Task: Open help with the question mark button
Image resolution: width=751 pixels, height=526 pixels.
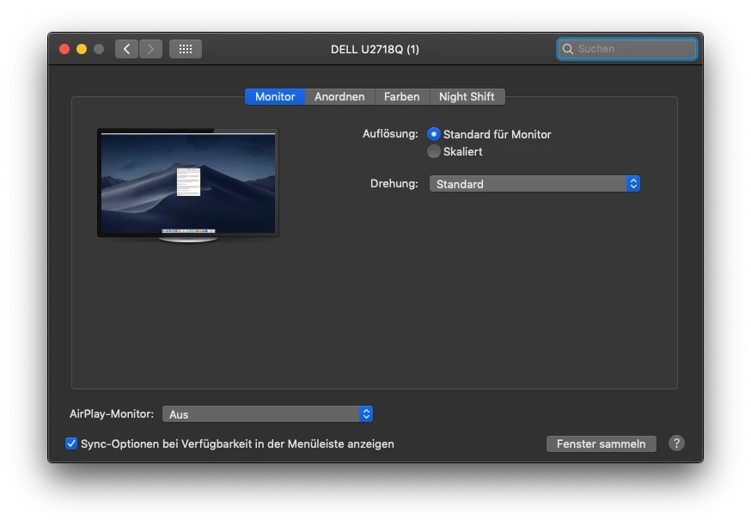Action: pos(676,443)
